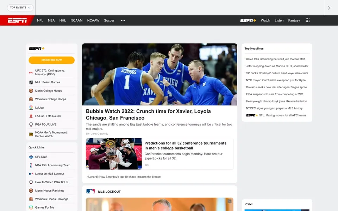Open the more sports ellipsis menu
This screenshot has width=338, height=211.
coord(123,20)
